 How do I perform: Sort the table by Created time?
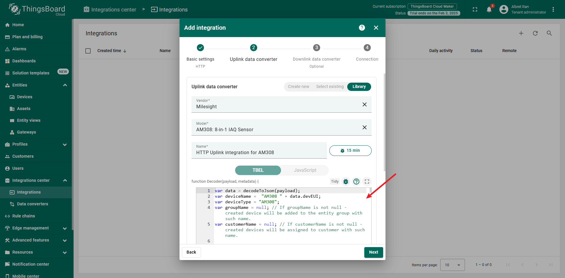pos(112,51)
